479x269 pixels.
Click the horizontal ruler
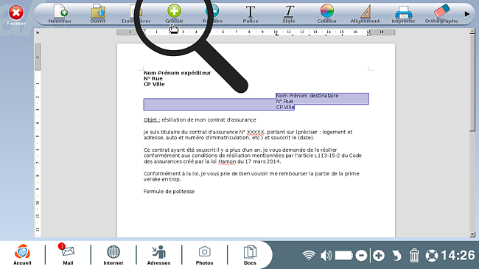coord(256,32)
